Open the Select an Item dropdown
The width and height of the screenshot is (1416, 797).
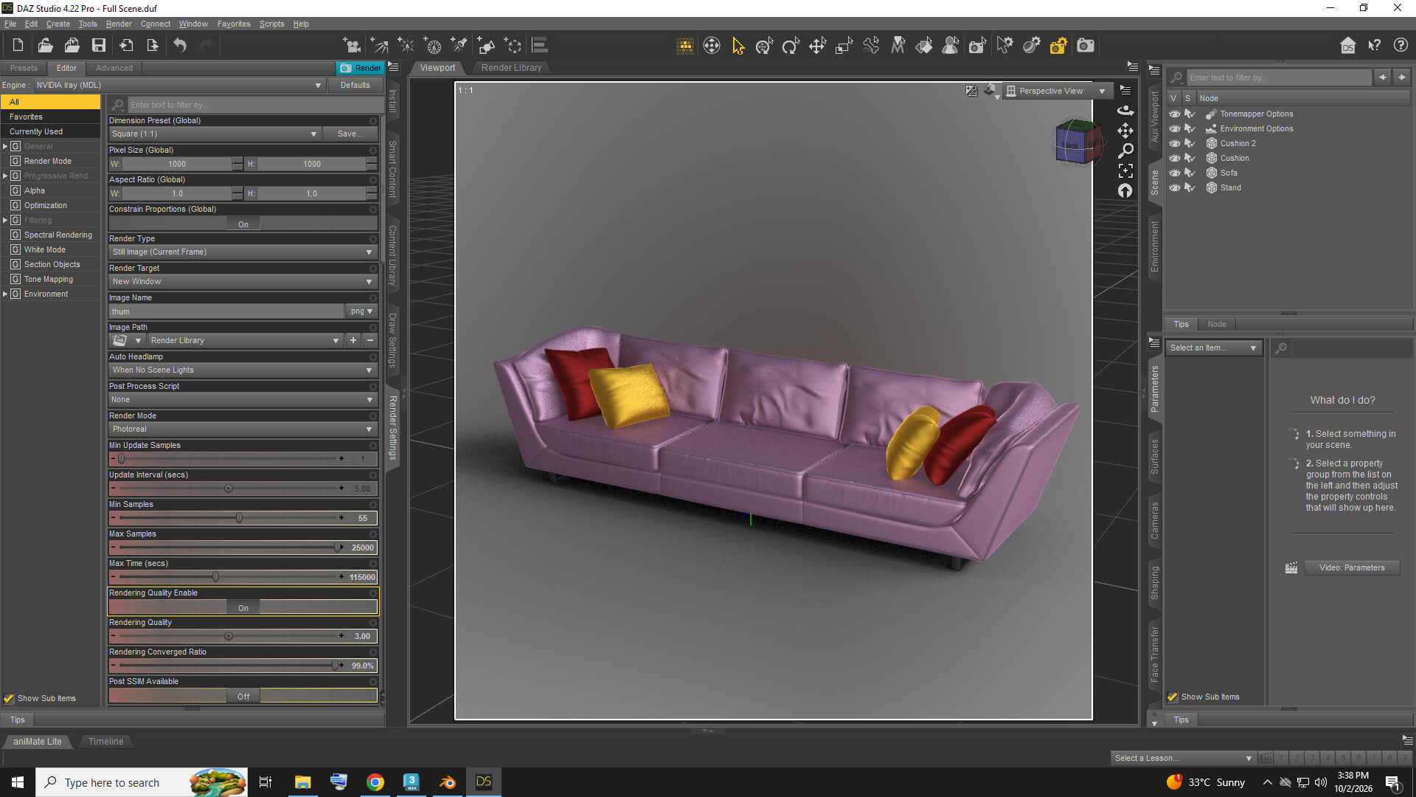1213,348
